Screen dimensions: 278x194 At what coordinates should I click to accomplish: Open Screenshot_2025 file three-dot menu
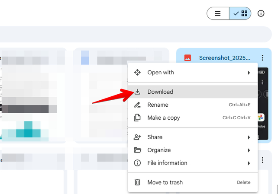click(x=262, y=58)
